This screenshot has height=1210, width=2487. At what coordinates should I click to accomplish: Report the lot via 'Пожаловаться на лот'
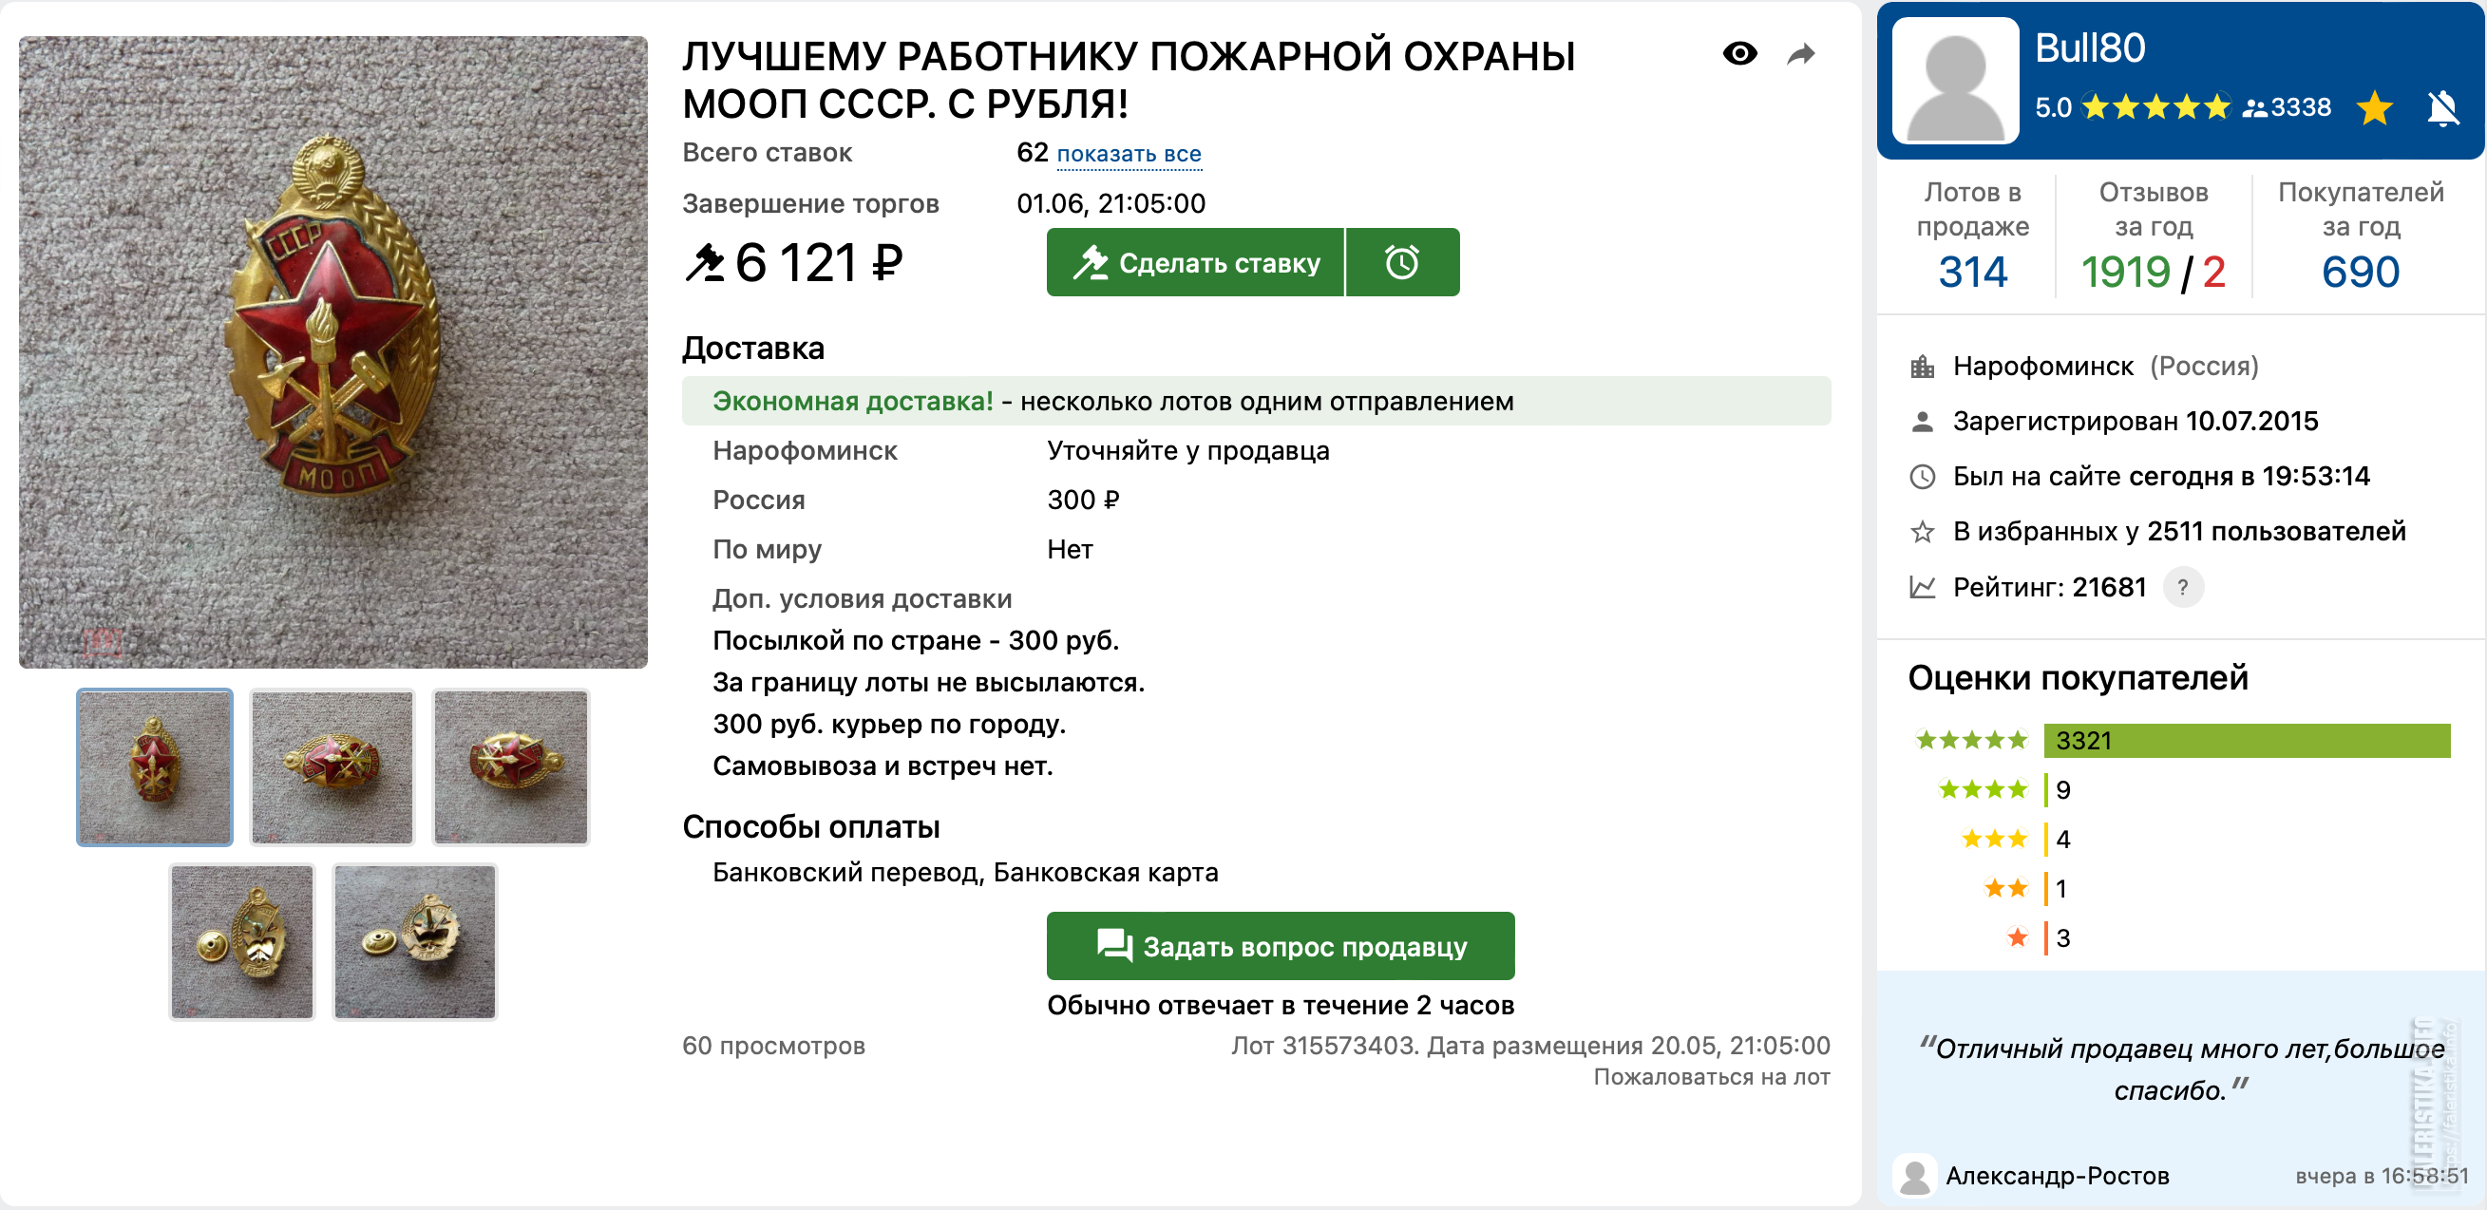pyautogui.click(x=1711, y=1077)
